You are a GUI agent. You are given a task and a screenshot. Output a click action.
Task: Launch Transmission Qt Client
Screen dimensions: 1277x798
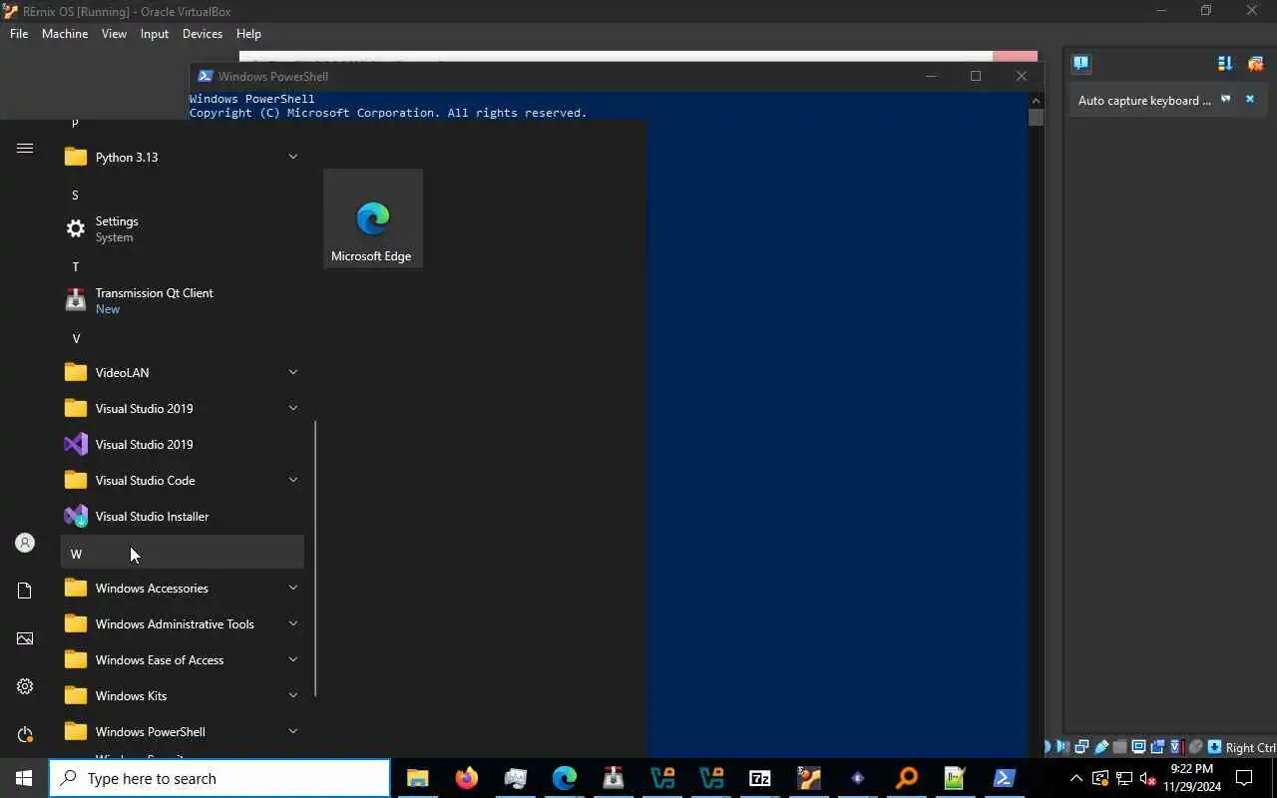tap(183, 300)
